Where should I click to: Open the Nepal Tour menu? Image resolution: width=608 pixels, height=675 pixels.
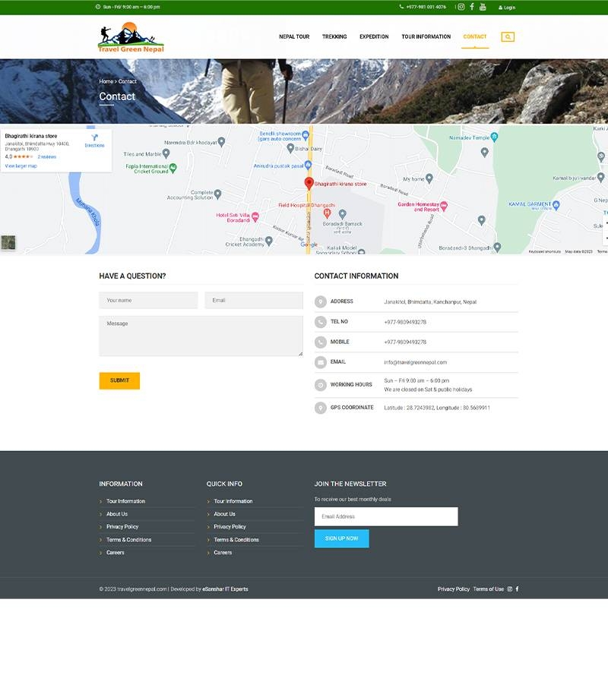point(294,36)
